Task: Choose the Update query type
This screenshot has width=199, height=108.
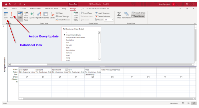Action: (x=39, y=15)
